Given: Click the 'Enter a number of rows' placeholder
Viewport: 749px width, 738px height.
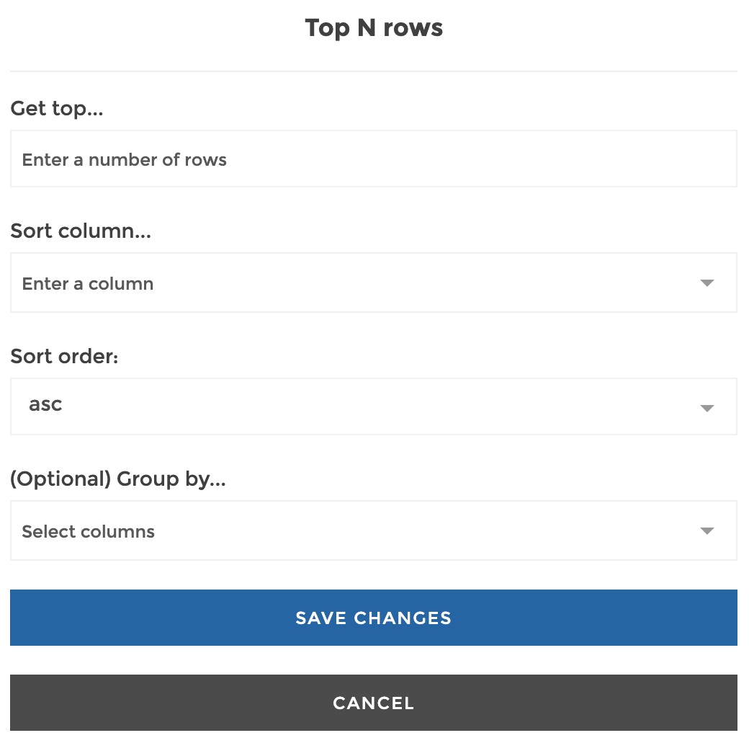Looking at the screenshot, I should click(124, 160).
